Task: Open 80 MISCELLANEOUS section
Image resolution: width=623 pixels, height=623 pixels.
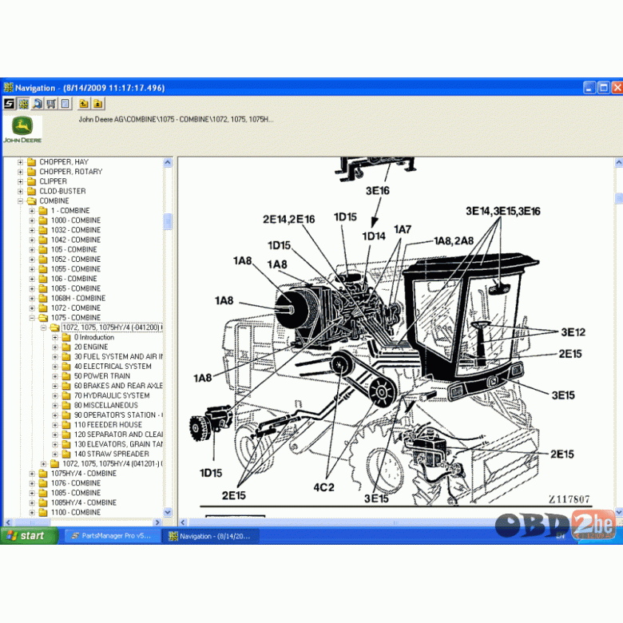Action: tap(106, 405)
